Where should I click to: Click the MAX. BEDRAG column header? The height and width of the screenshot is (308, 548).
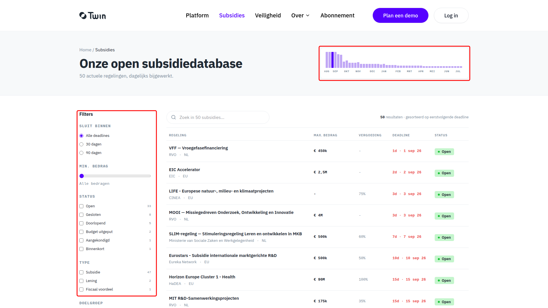pos(325,135)
